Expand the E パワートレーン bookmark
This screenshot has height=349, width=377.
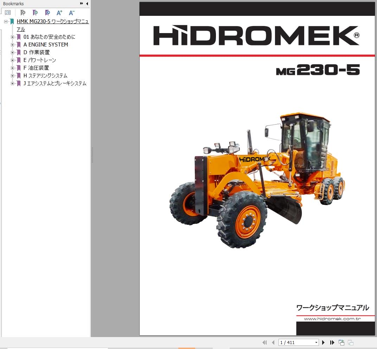13,60
